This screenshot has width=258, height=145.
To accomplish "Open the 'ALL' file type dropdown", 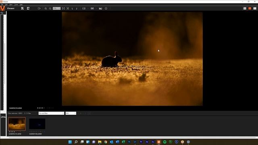I will [x=71, y=113].
